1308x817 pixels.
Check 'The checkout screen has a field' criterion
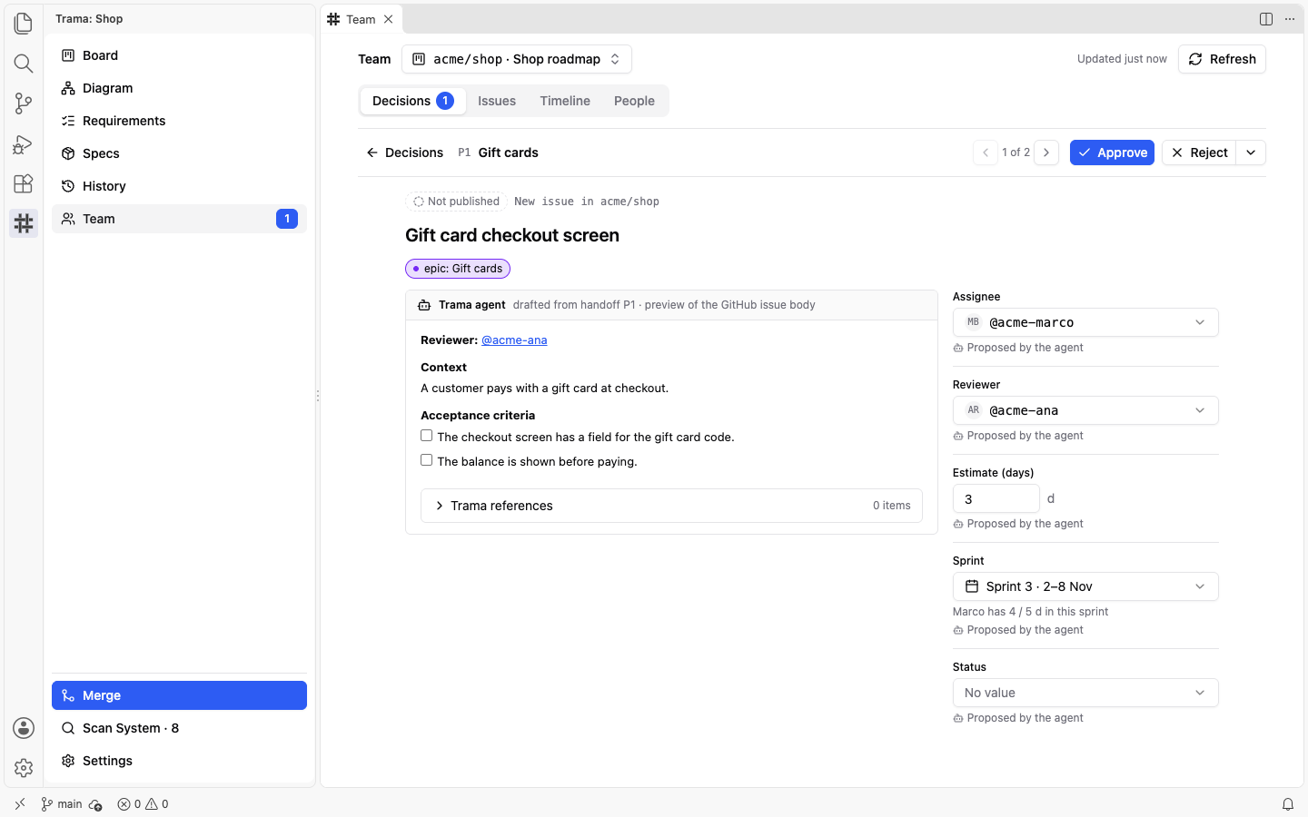(426, 436)
